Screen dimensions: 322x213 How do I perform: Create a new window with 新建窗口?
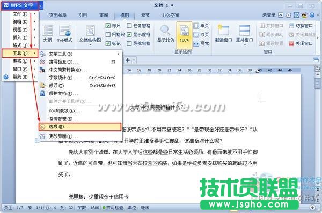point(223,33)
